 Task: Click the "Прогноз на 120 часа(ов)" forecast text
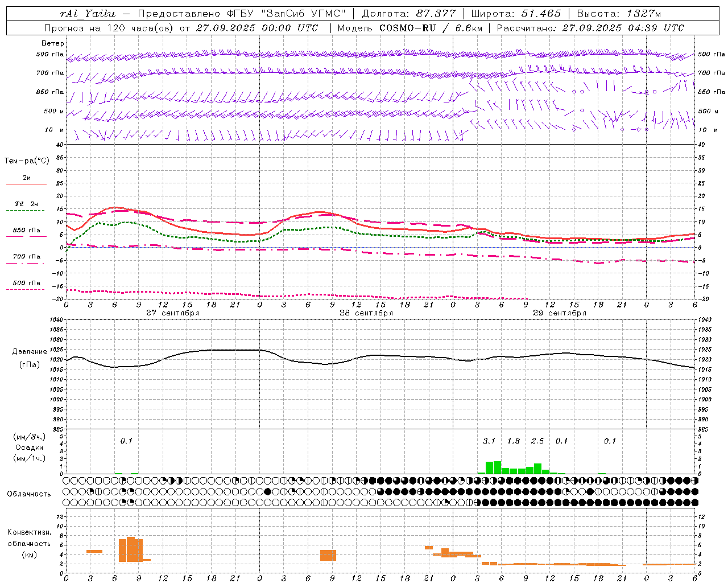coord(108,28)
